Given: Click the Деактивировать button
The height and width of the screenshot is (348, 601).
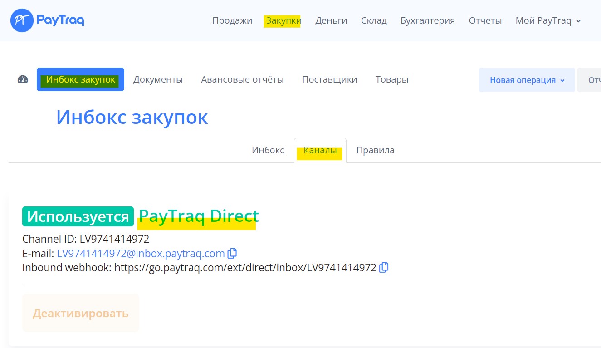Looking at the screenshot, I should 80,313.
